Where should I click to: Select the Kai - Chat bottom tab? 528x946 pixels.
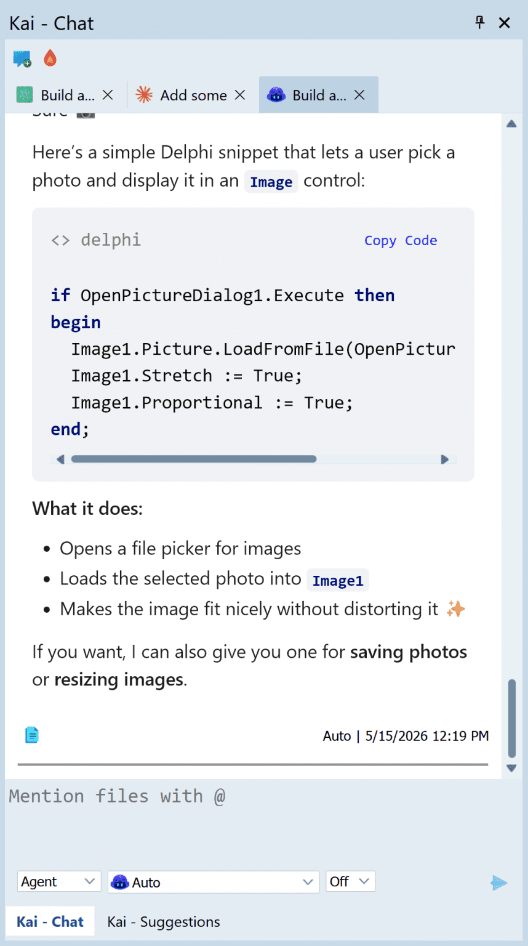(50, 922)
